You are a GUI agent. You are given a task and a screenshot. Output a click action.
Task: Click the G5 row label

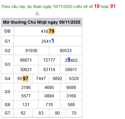pyautogui.click(x=7, y=92)
